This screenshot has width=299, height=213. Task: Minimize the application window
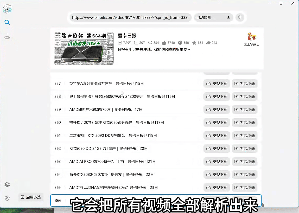tap(269, 3)
